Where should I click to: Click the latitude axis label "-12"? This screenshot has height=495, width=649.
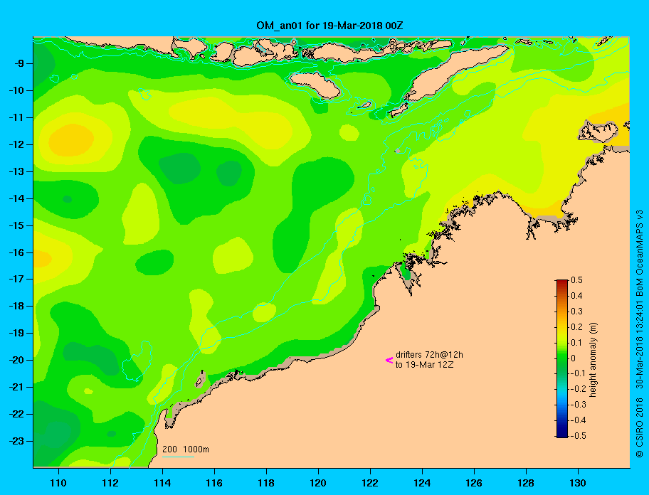pos(16,145)
